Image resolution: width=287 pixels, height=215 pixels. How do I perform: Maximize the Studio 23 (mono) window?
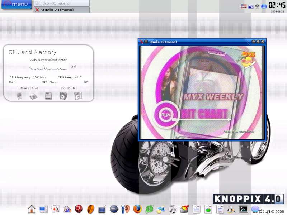click(258, 42)
